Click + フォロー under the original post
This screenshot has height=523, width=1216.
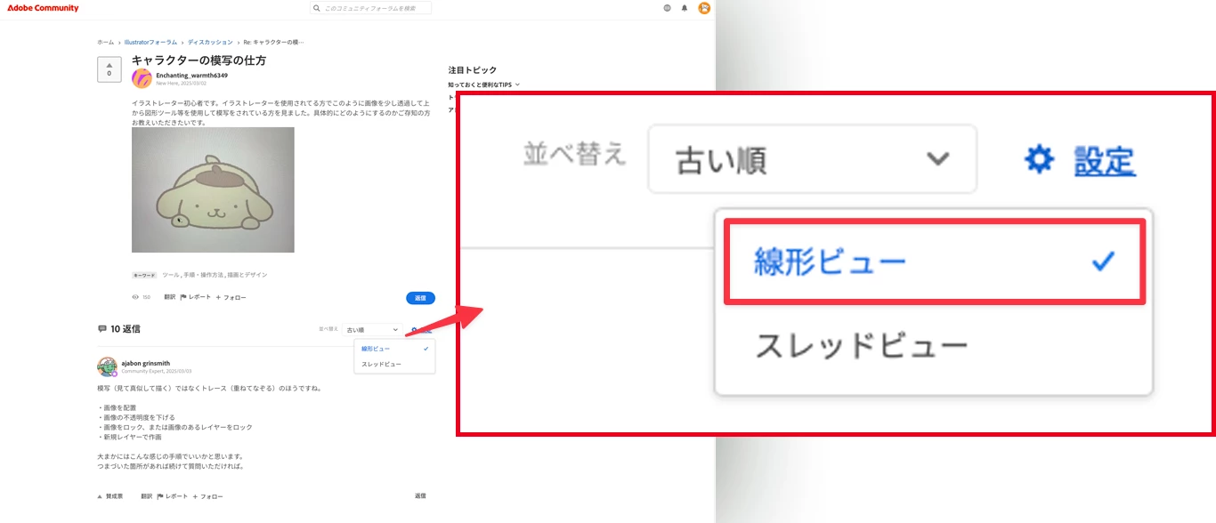231,297
